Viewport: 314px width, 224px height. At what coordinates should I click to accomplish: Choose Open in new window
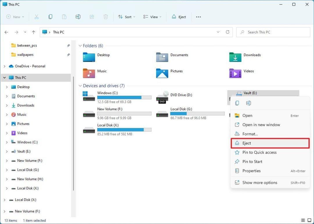[x=270, y=125]
